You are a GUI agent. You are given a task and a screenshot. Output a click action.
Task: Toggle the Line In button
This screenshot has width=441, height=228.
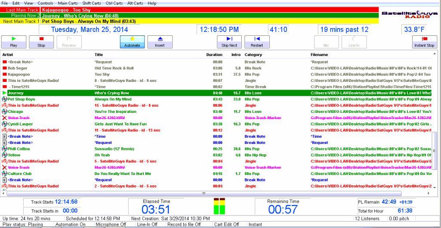(x=354, y=42)
